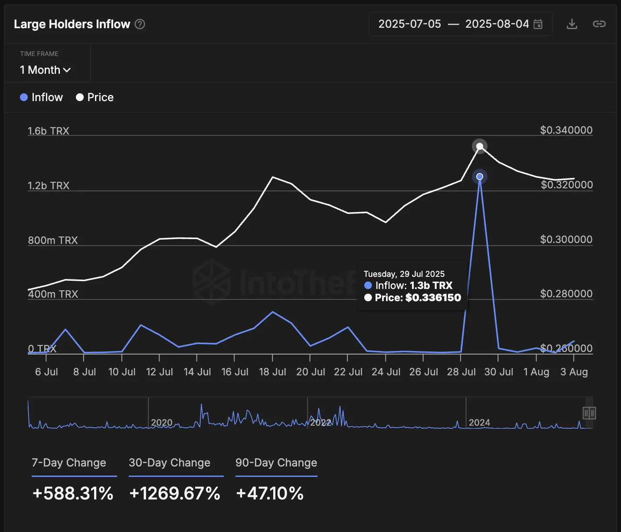Image resolution: width=621 pixels, height=532 pixels.
Task: Expand the chevron next to 1 Month
Action: [x=67, y=70]
